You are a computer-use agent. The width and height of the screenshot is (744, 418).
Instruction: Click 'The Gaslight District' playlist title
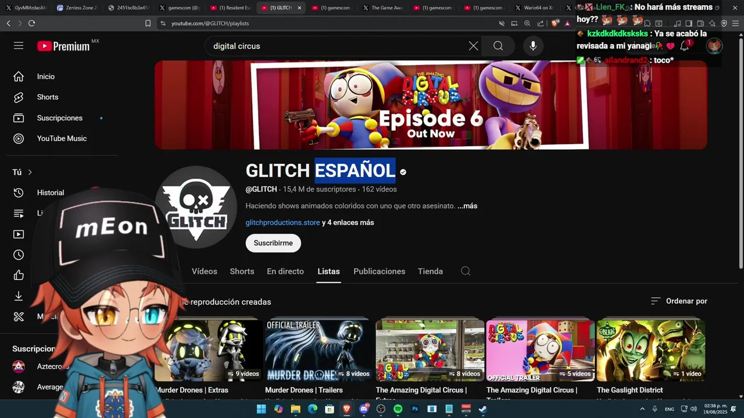click(630, 390)
